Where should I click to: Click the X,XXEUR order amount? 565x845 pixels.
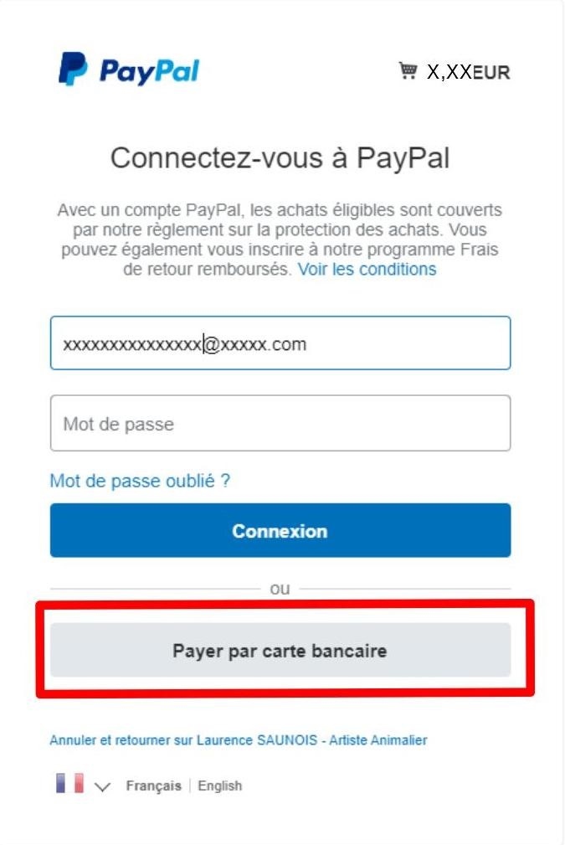click(468, 72)
